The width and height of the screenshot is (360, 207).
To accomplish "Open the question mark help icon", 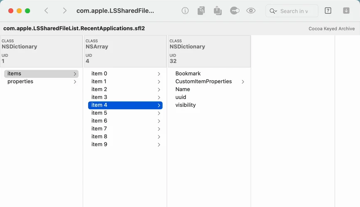I will pos(328,11).
